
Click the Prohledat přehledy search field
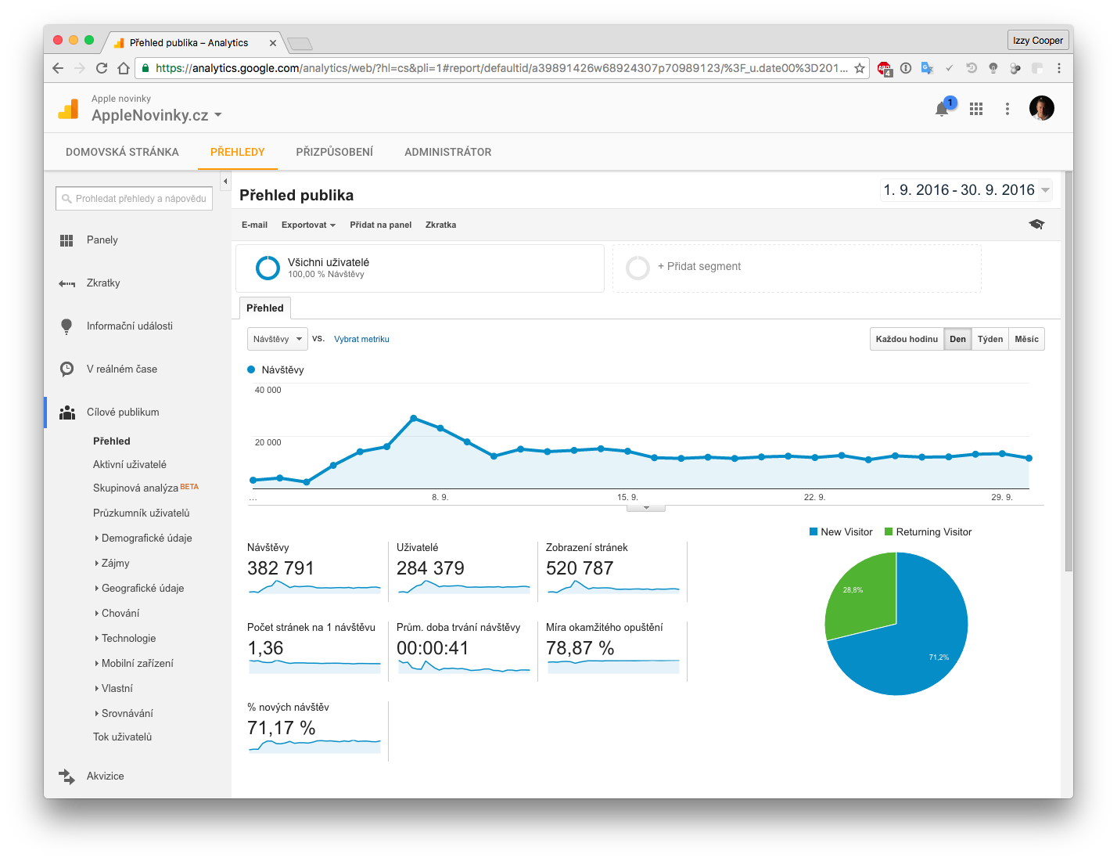point(135,199)
